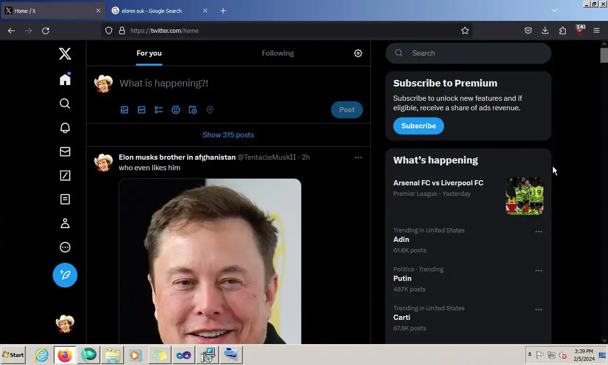List all tabs dropdown arrow
Image resolution: width=608 pixels, height=365 pixels.
554,10
